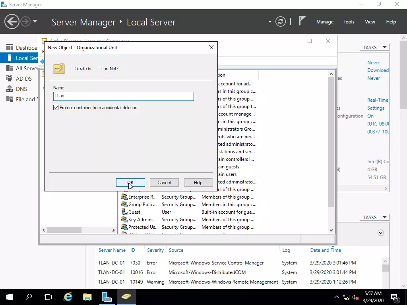This screenshot has width=407, height=305.
Task: Click the object list scrollbar up arrow
Action: [x=331, y=74]
